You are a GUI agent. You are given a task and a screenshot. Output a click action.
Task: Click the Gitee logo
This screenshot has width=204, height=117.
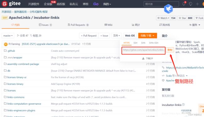pyautogui.click(x=11, y=4)
